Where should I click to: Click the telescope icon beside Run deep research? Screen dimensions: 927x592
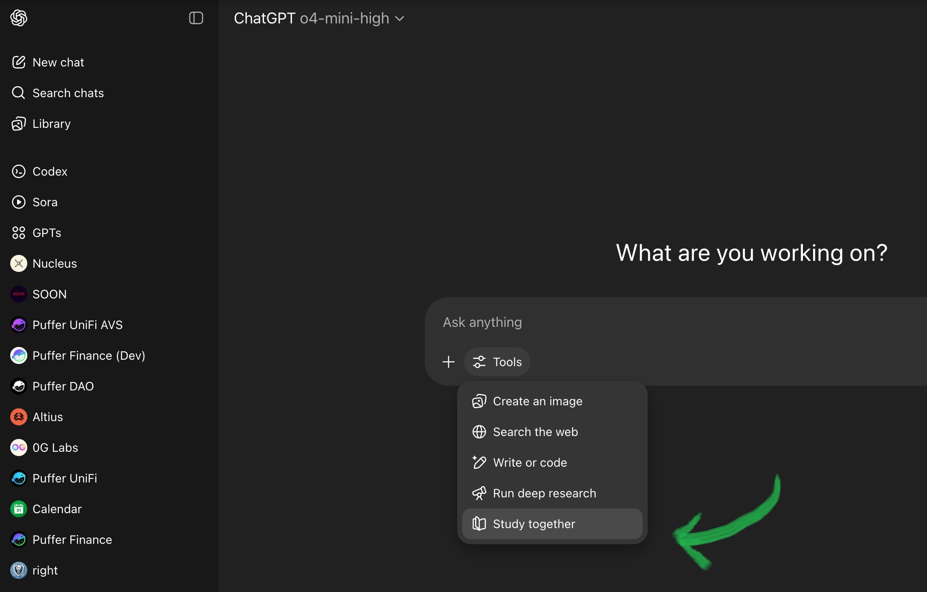479,493
